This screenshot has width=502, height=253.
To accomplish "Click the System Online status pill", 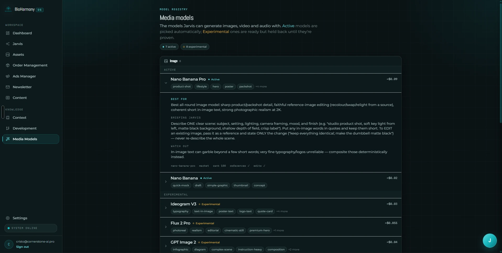I will [31, 228].
